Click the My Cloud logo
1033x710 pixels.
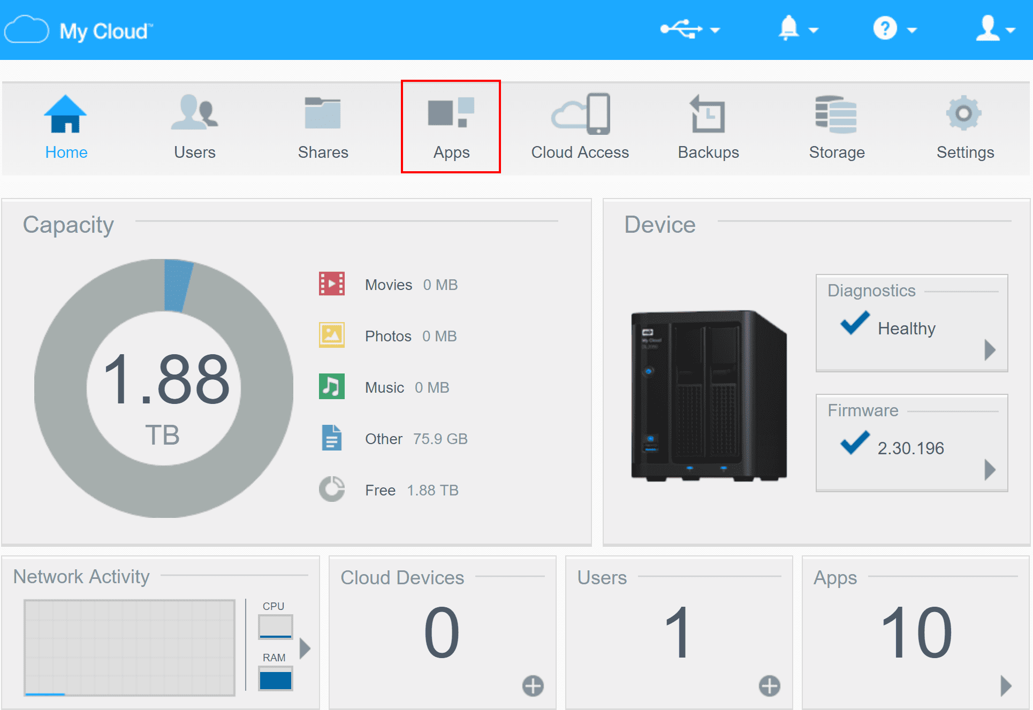pos(79,31)
